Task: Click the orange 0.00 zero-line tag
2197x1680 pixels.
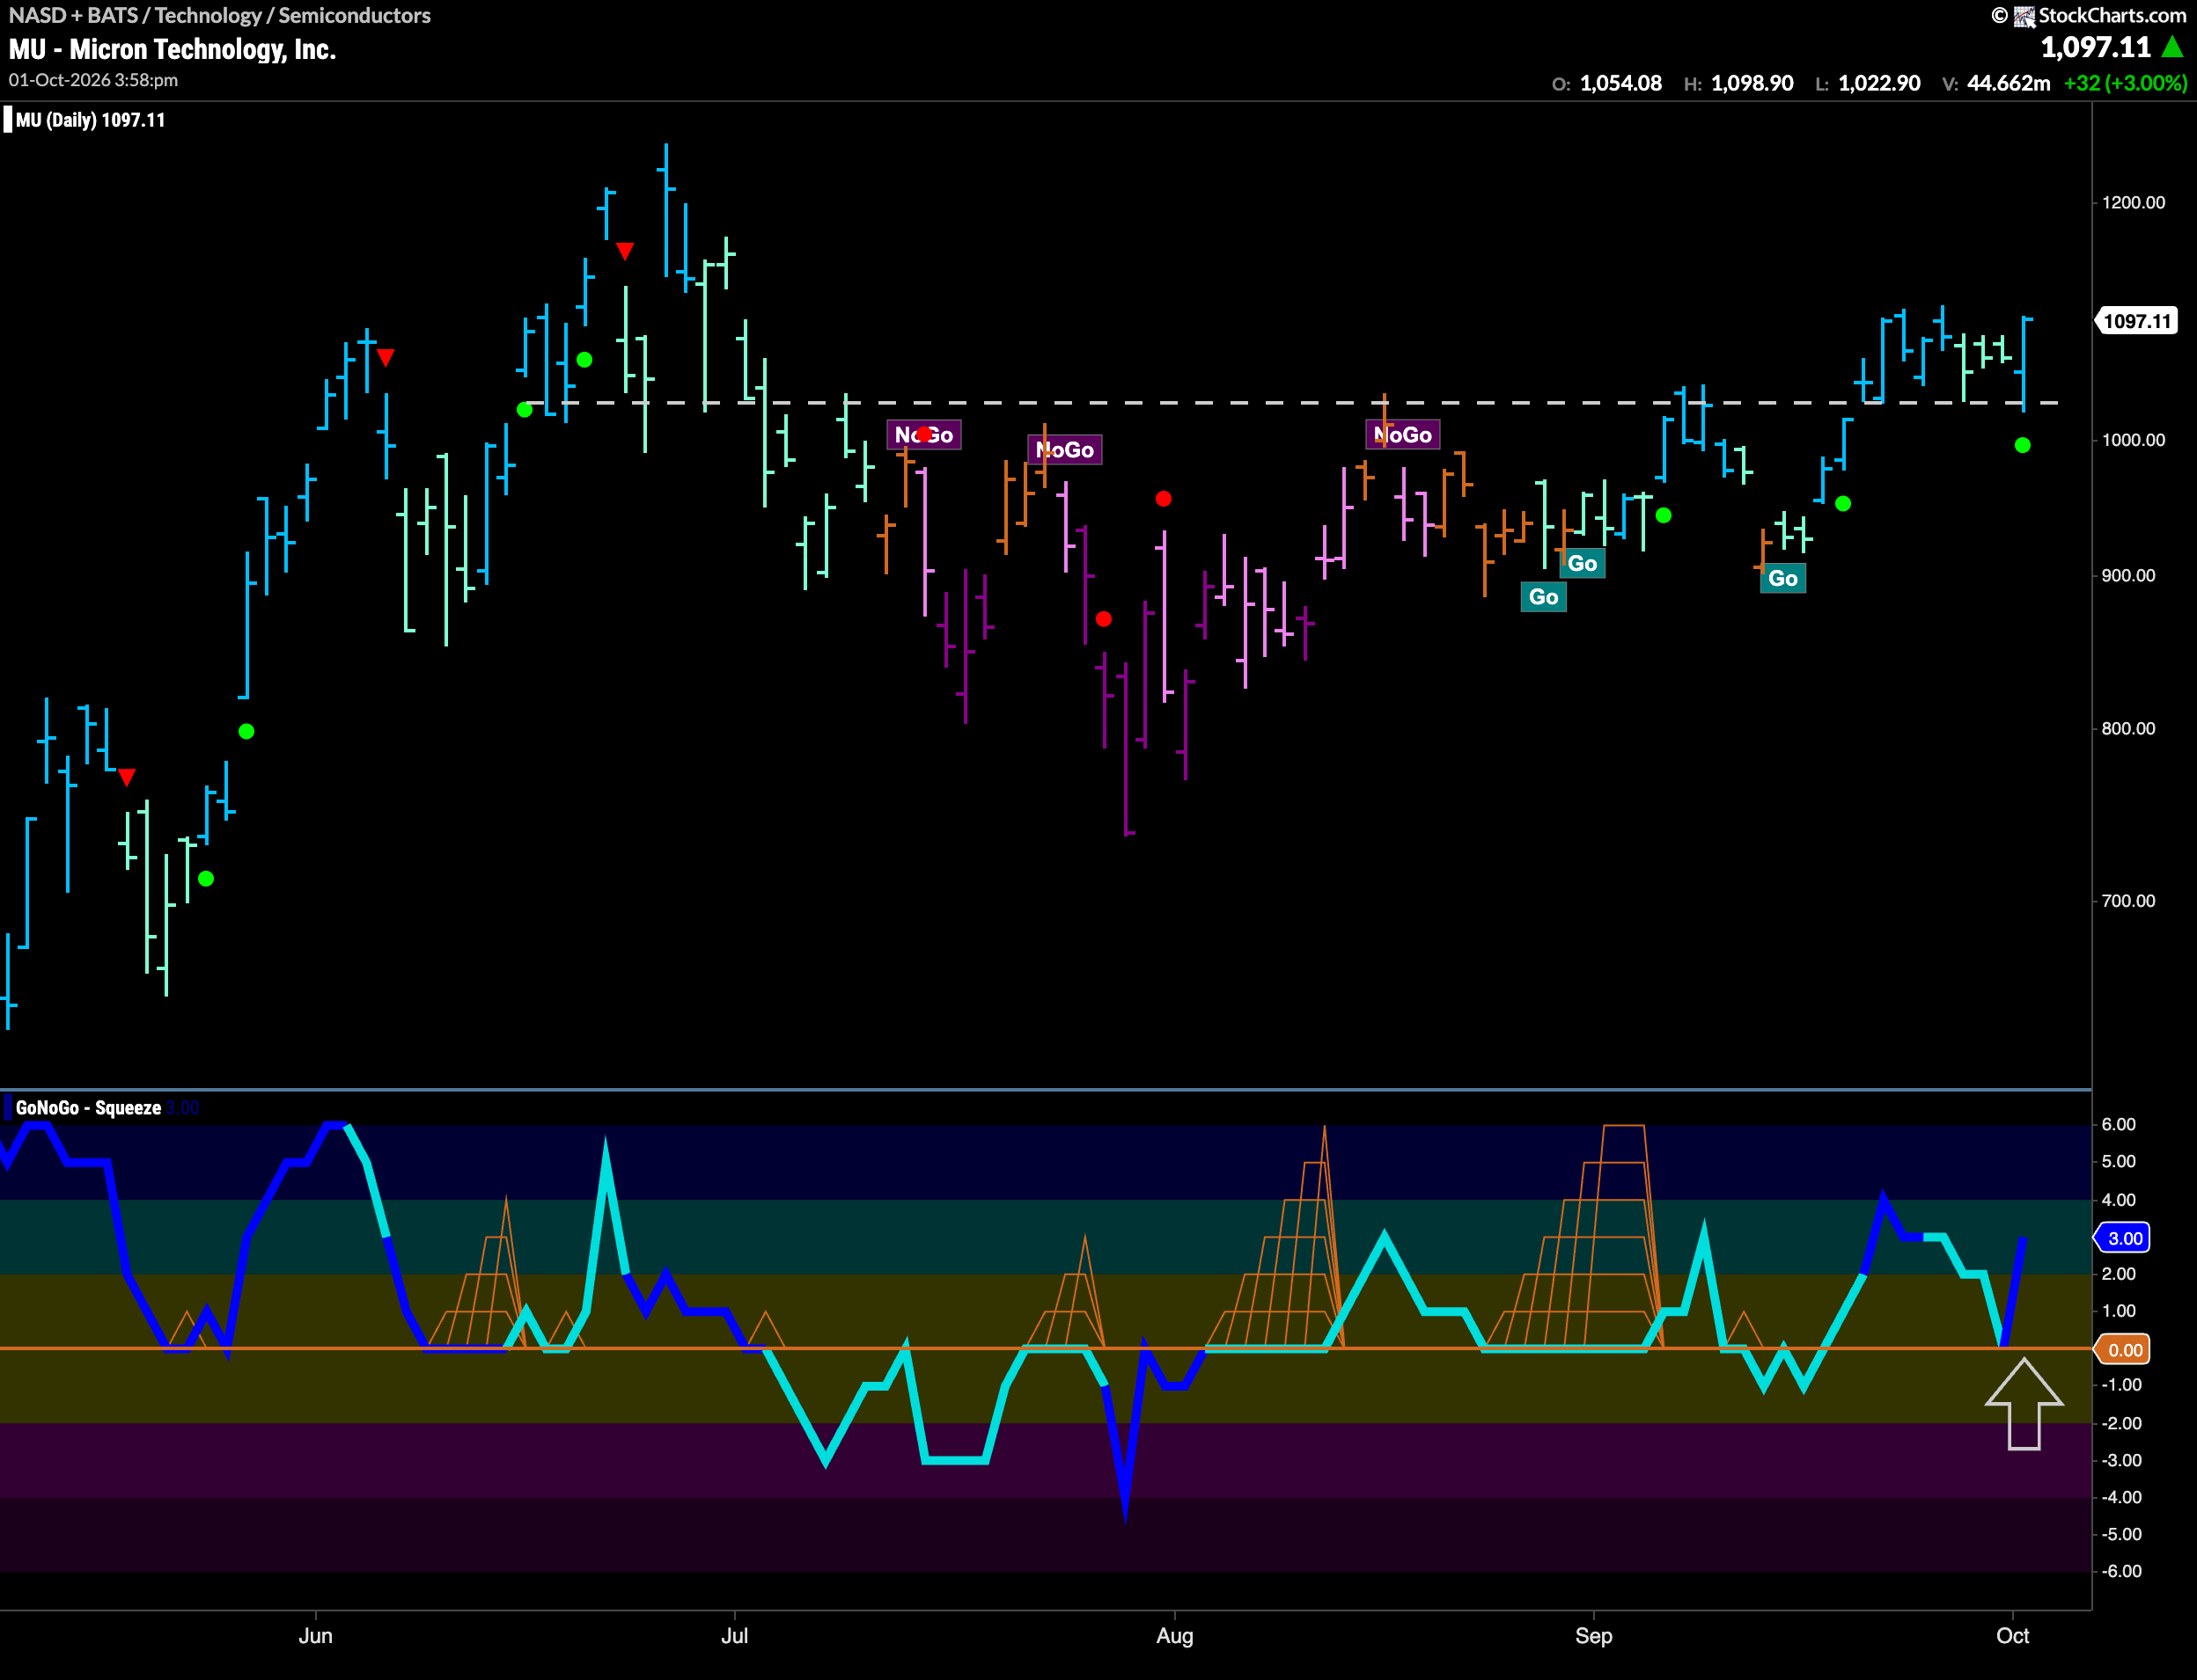Action: click(x=2124, y=1350)
